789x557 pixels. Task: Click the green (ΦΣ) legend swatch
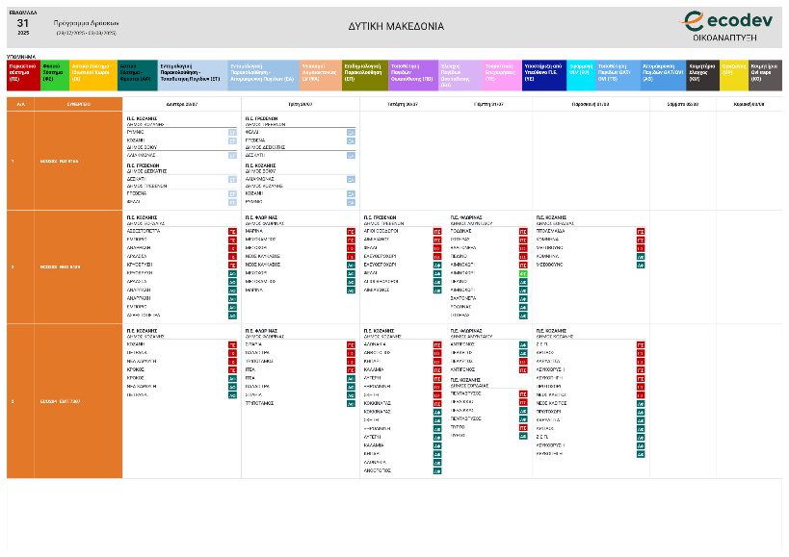point(55,75)
